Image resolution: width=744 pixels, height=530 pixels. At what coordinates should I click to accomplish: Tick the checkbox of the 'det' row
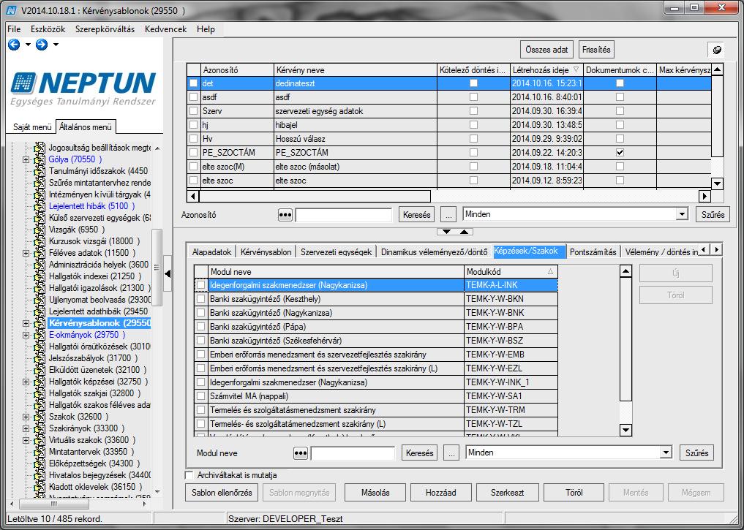(x=194, y=83)
